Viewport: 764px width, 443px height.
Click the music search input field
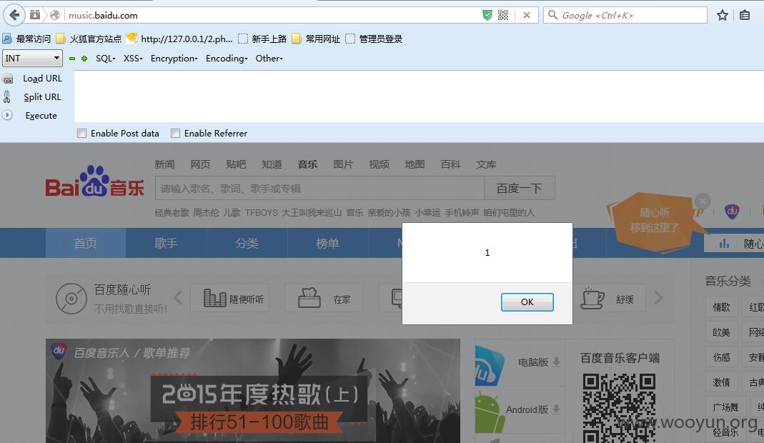pyautogui.click(x=319, y=188)
